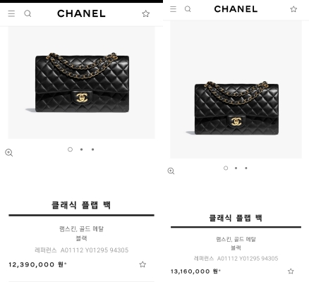Select third carousel dot under left bag
The width and height of the screenshot is (309, 282).
pos(93,149)
